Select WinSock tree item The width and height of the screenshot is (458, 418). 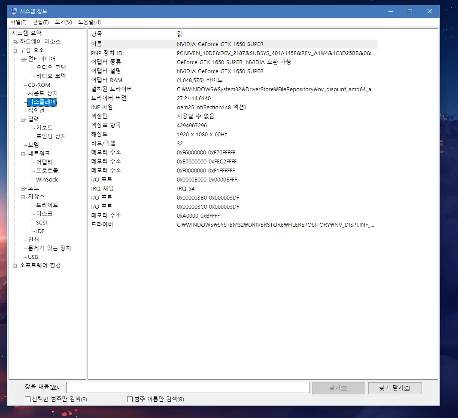tap(47, 179)
